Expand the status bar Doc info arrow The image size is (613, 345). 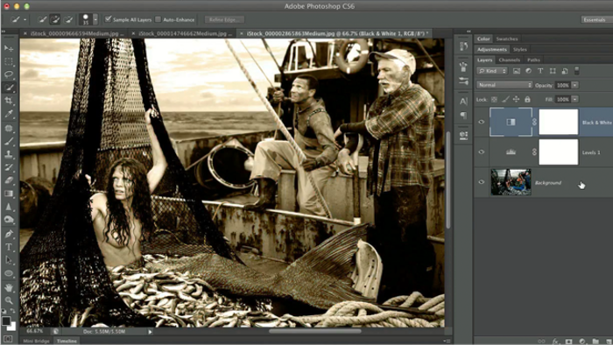150,332
